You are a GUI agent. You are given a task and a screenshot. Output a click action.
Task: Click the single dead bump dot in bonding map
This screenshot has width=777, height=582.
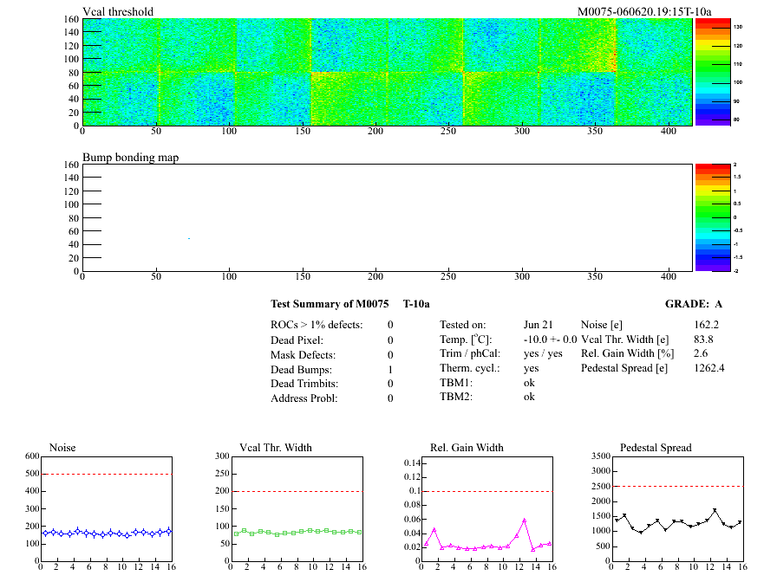point(189,238)
